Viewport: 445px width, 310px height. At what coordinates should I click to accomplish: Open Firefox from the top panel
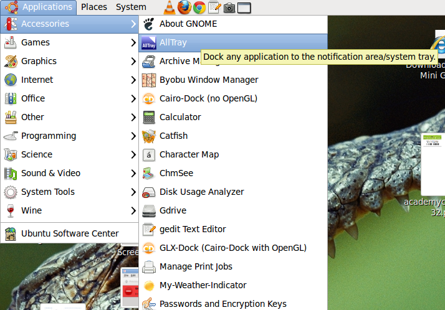184,7
